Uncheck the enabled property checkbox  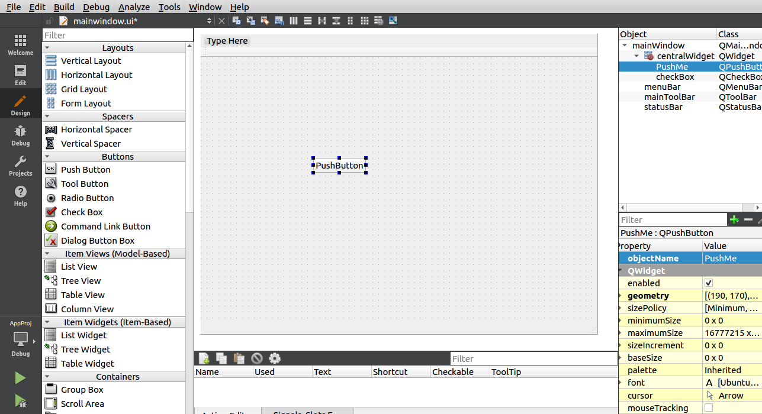pyautogui.click(x=709, y=283)
